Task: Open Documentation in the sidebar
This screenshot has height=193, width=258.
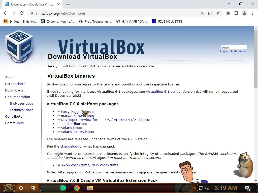Action: 17,97
